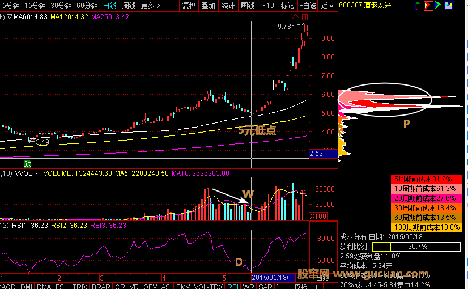Click the 2.59 price cursor label
468x289 pixels.
324,154
